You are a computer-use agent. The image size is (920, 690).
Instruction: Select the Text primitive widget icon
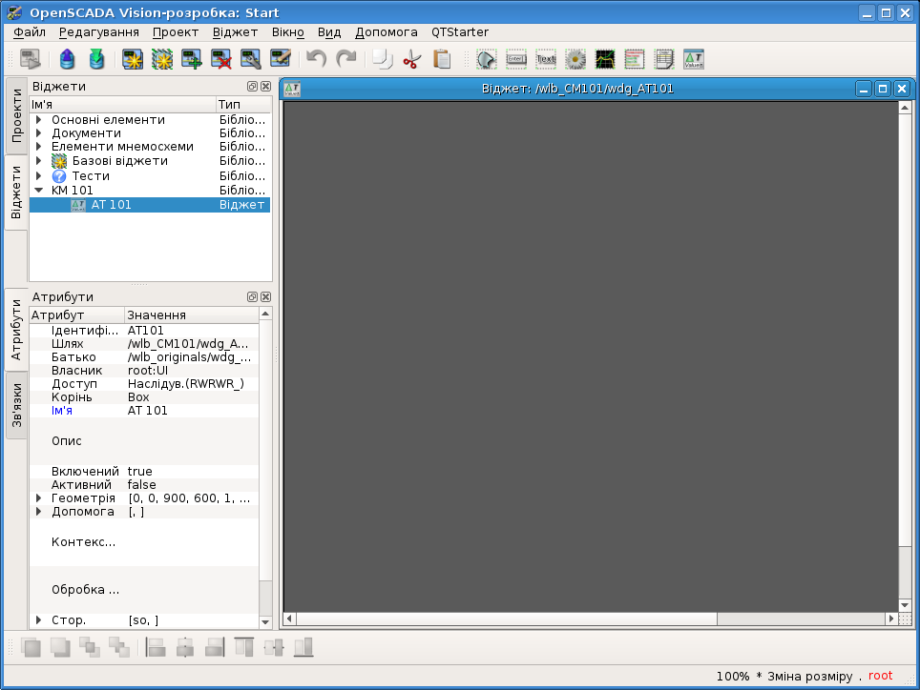[x=546, y=59]
